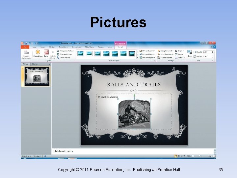Screen dimensions: 237x178
Task: Click Change Picture
Action: pos(65,54)
